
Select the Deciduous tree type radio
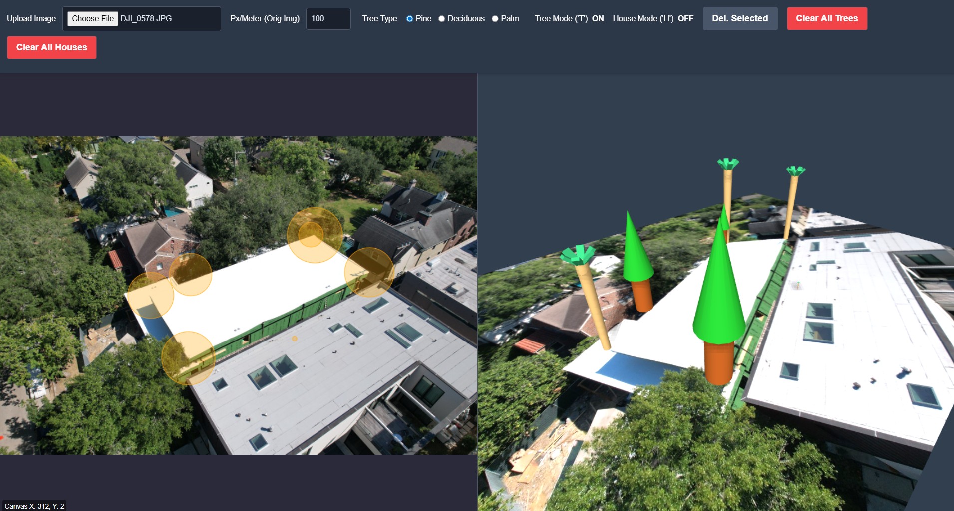tap(442, 19)
